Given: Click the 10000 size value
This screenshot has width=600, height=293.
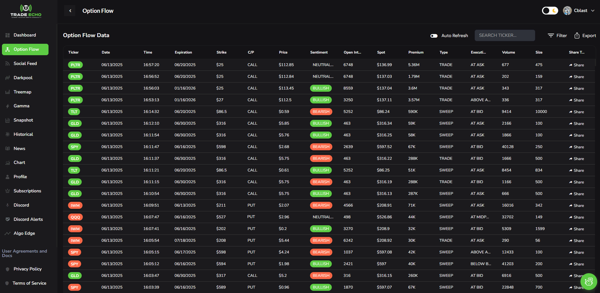Looking at the screenshot, I should coord(541,112).
